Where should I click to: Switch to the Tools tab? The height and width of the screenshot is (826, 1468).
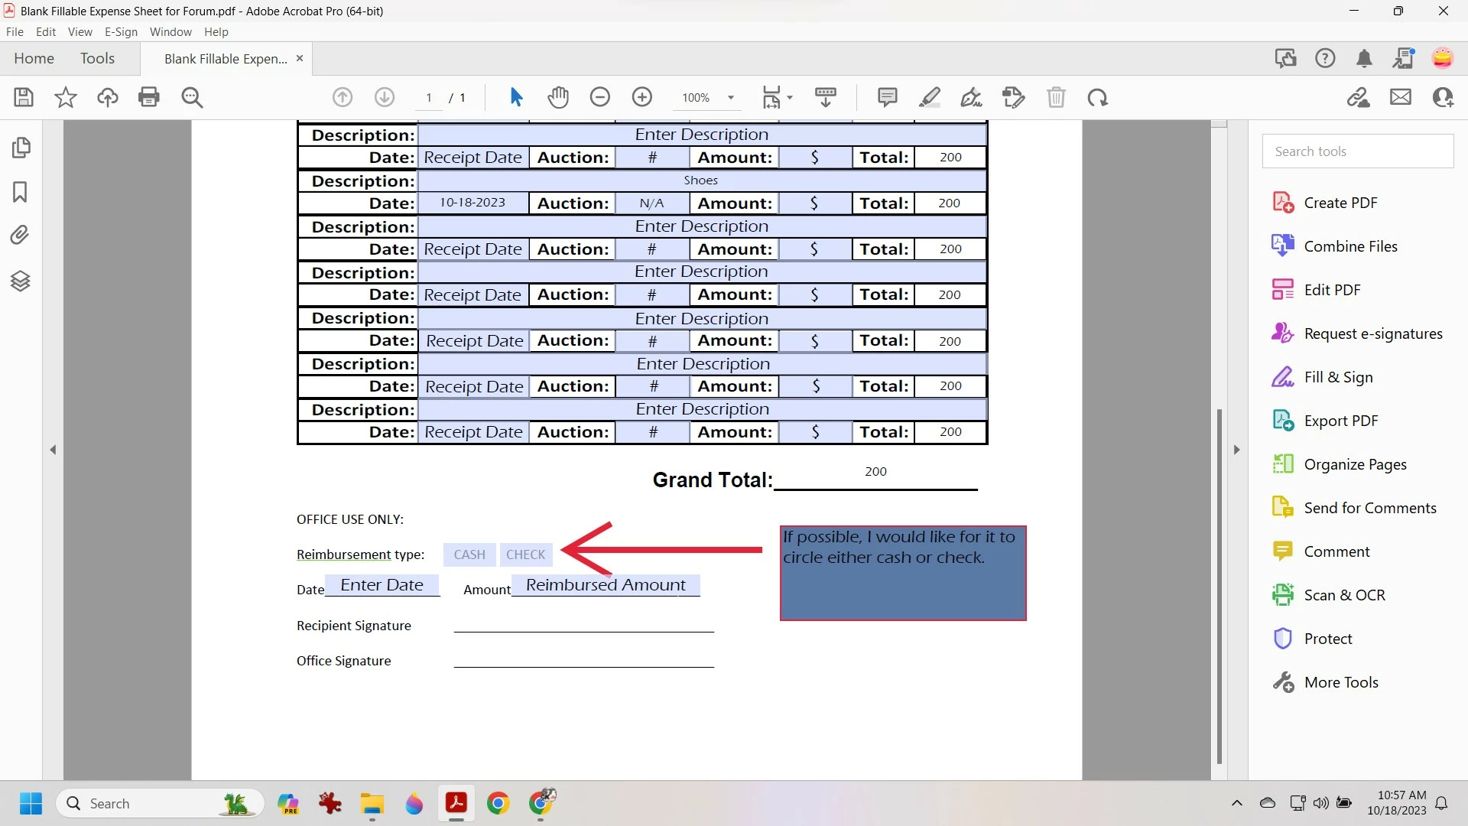(x=97, y=59)
